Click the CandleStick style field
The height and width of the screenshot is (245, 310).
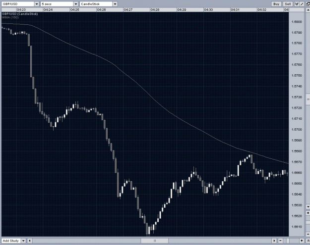click(x=96, y=4)
